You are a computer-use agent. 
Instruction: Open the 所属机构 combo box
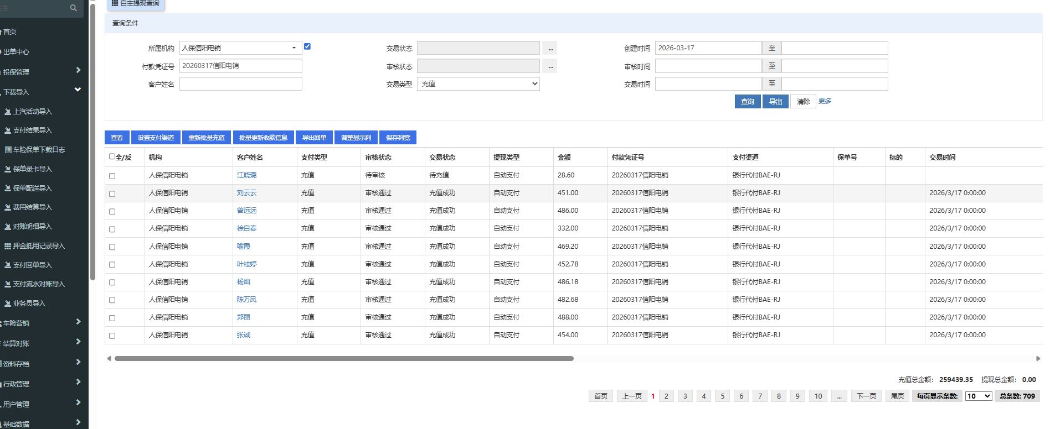[x=240, y=48]
